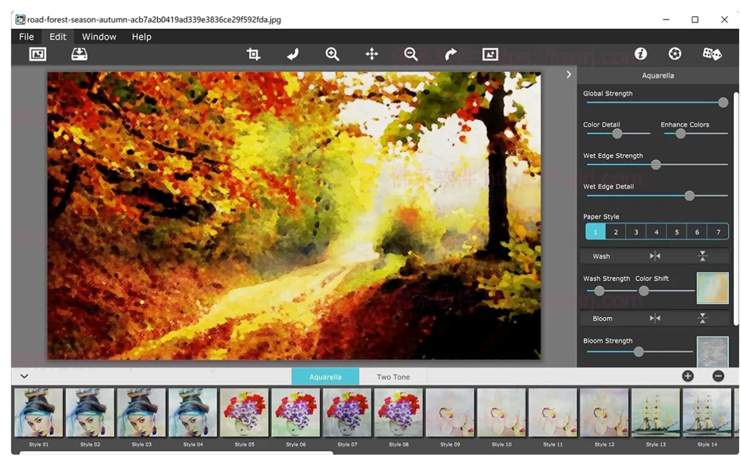This screenshot has width=741, height=462.
Task: Switch to the Two Tone tab
Action: (393, 377)
